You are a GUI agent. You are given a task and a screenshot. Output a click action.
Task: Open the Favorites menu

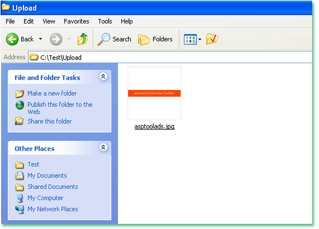click(76, 21)
